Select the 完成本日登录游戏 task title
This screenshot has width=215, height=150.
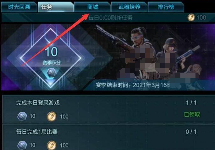(38, 103)
